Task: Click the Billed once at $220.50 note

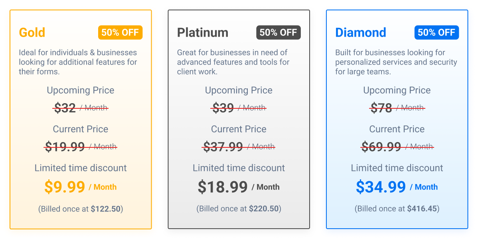Action: click(239, 209)
